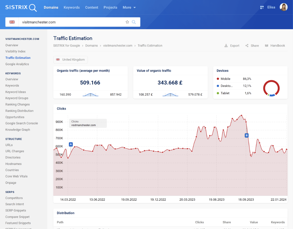Click the 18.09.2023 date axis label
The height and width of the screenshot is (229, 293).
246,200
